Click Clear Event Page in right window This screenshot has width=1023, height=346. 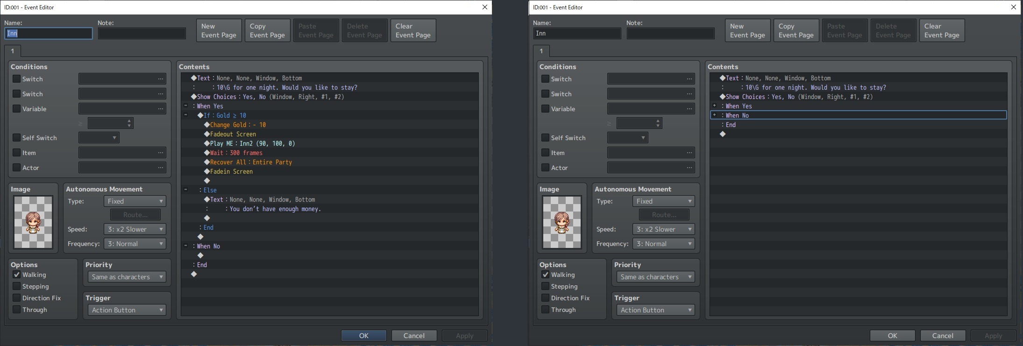tap(942, 30)
